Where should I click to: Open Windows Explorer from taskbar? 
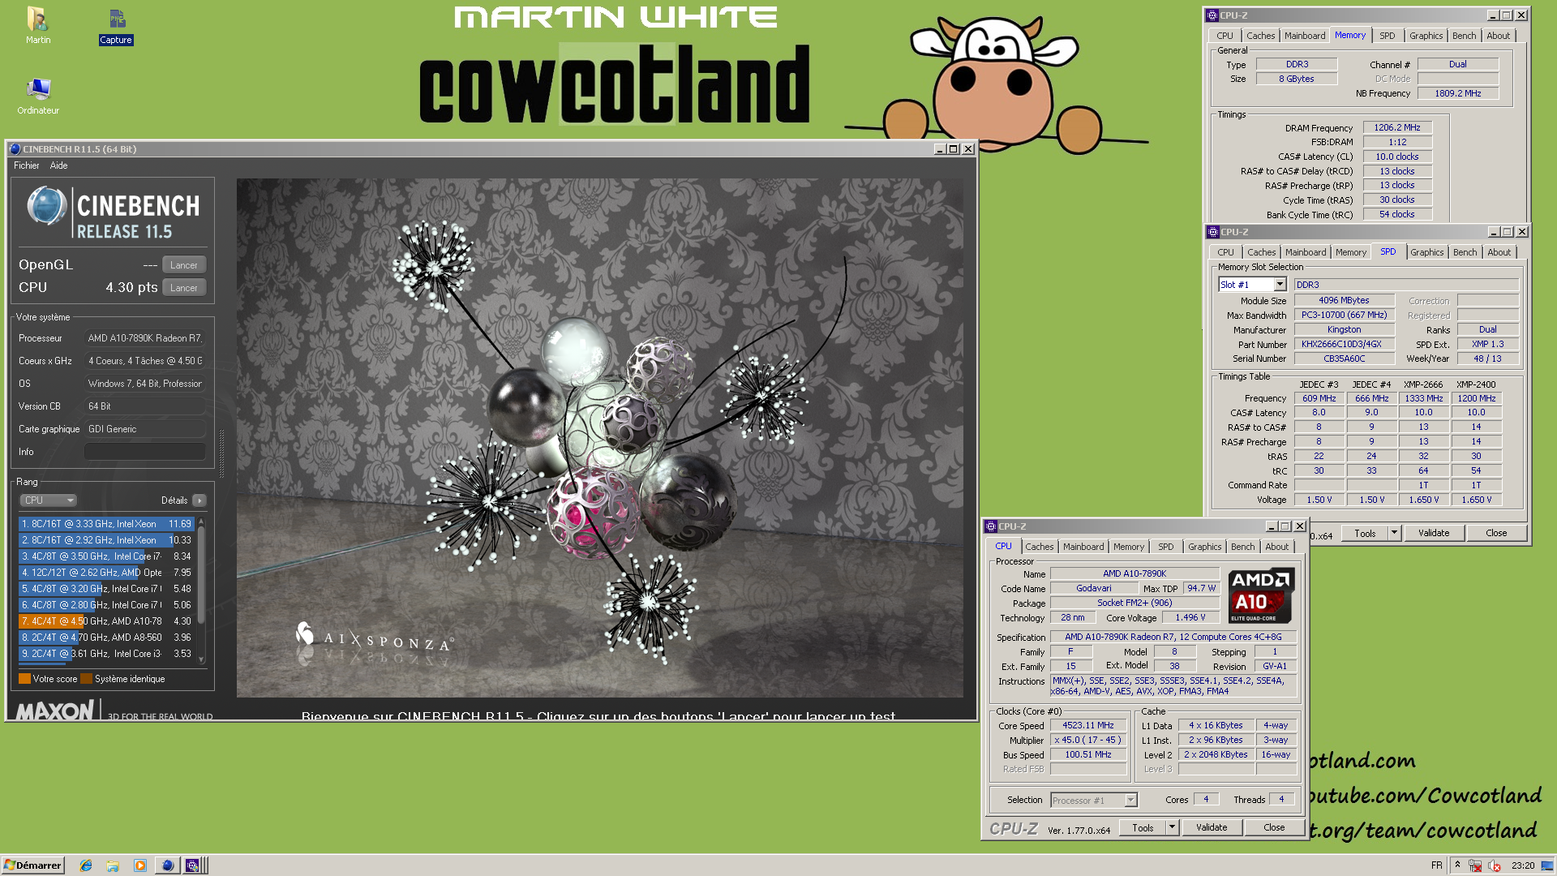click(x=113, y=865)
